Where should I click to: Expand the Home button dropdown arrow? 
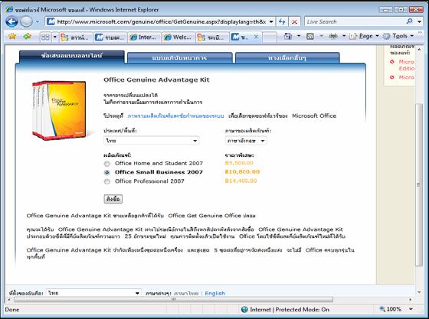[299, 36]
